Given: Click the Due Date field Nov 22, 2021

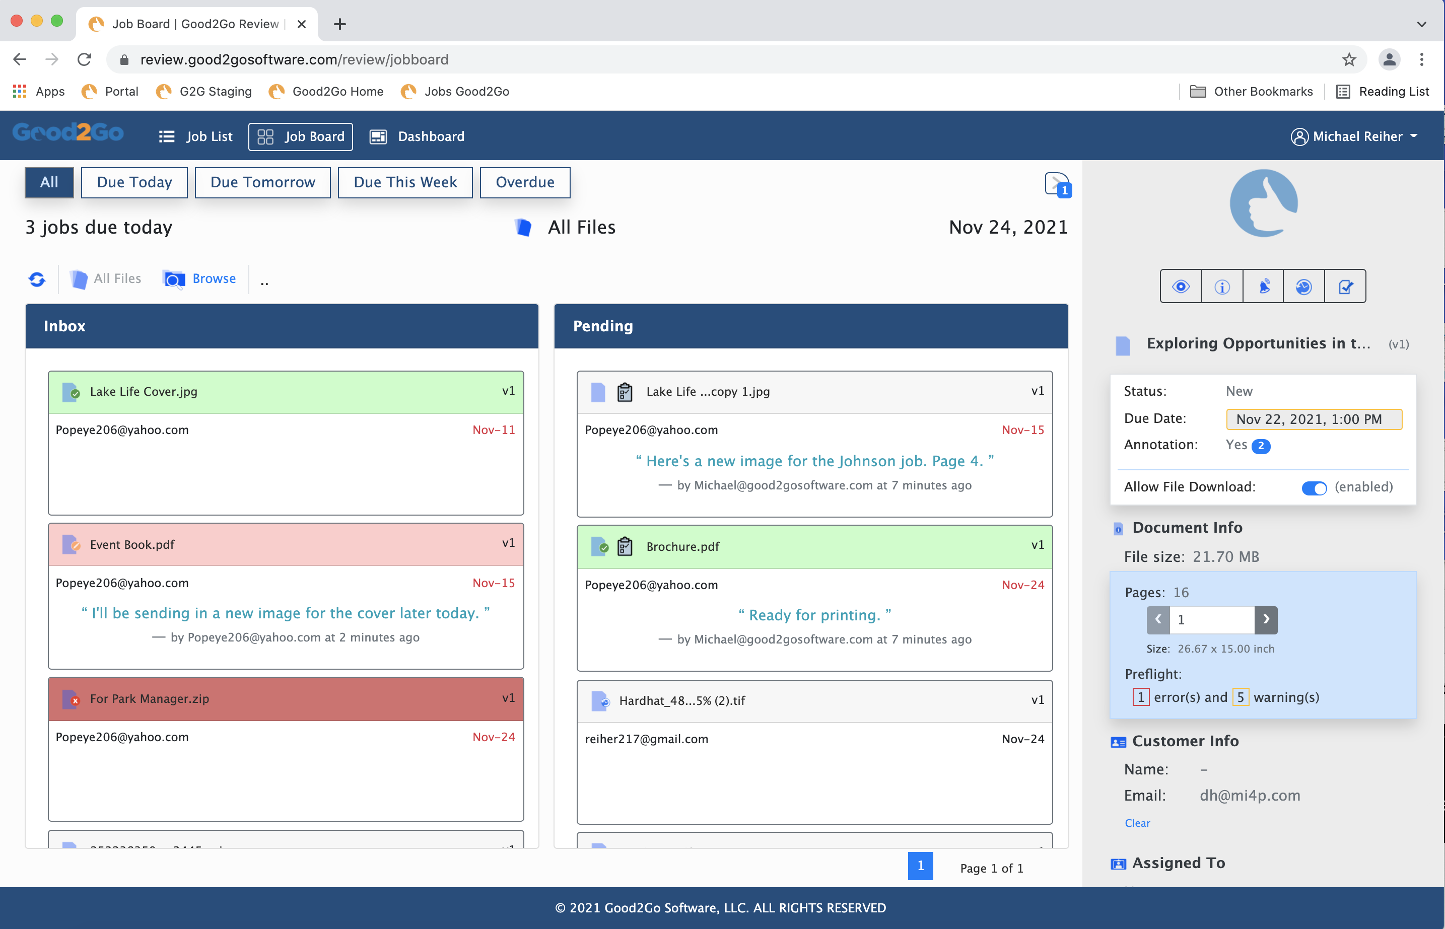Looking at the screenshot, I should pyautogui.click(x=1314, y=420).
